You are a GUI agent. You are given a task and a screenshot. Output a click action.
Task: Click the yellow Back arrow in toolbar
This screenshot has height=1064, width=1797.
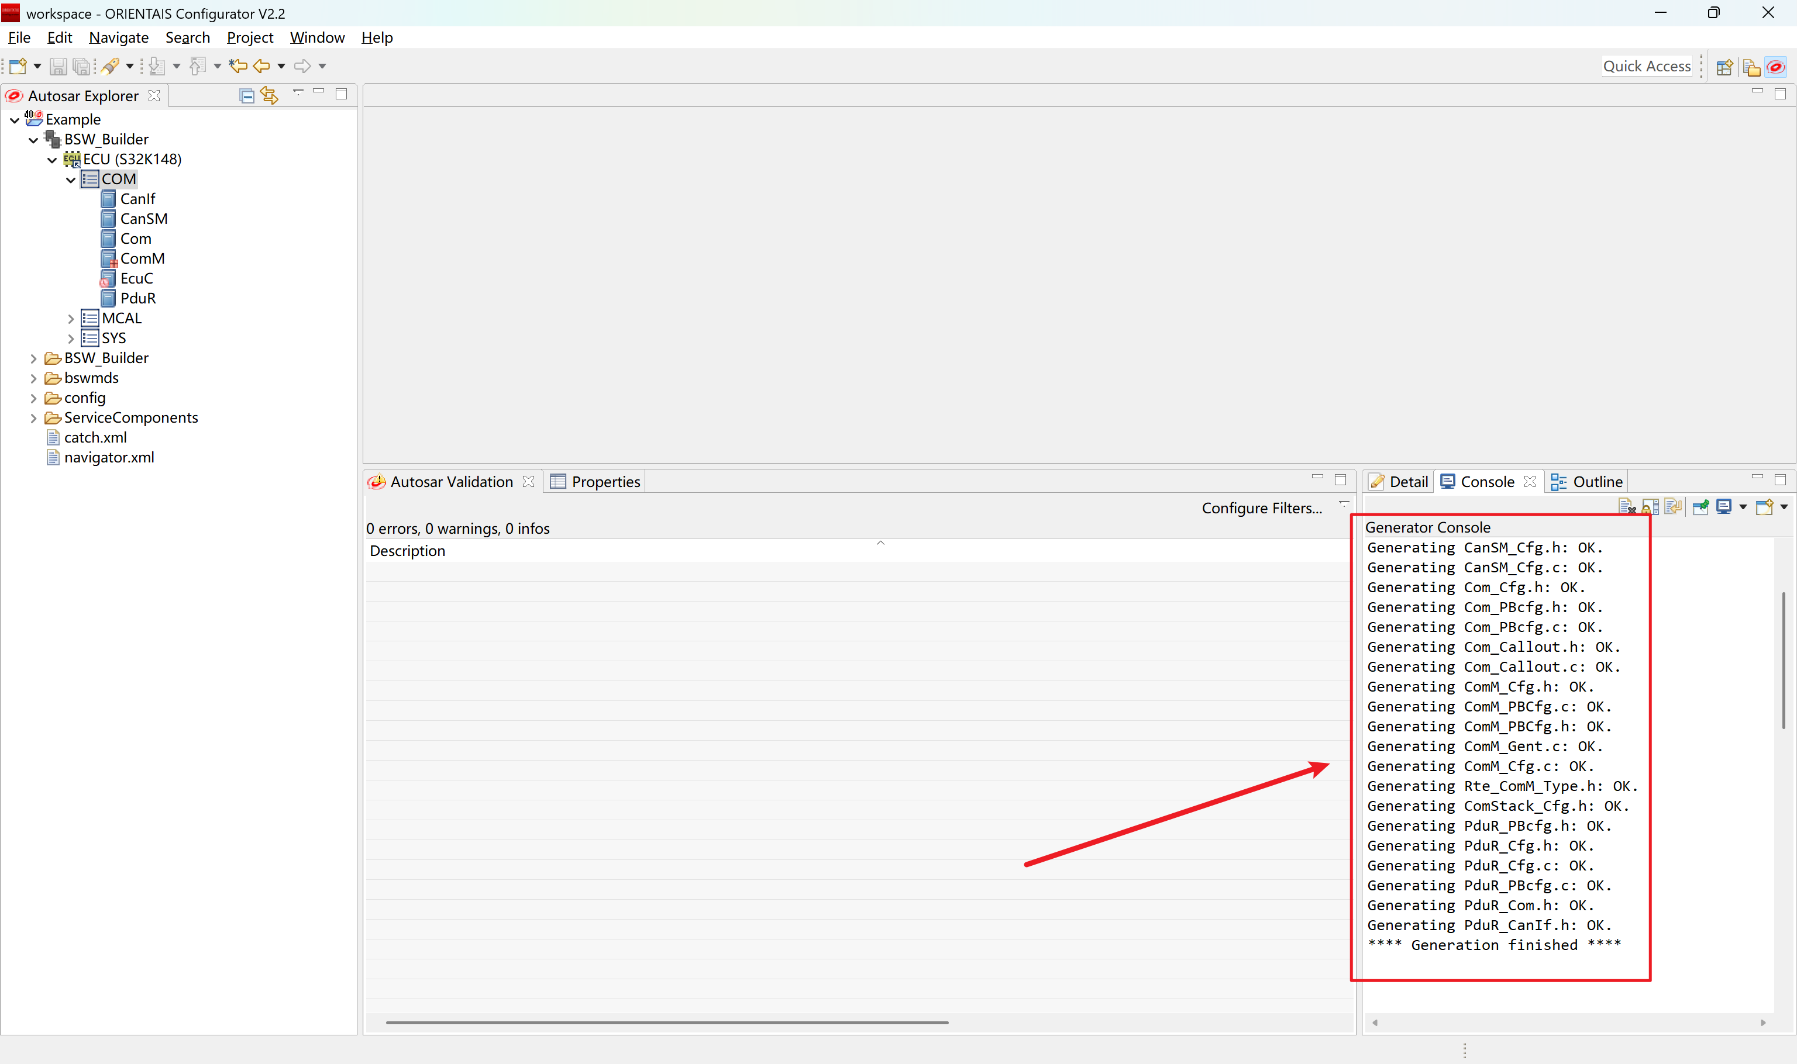pyautogui.click(x=262, y=66)
